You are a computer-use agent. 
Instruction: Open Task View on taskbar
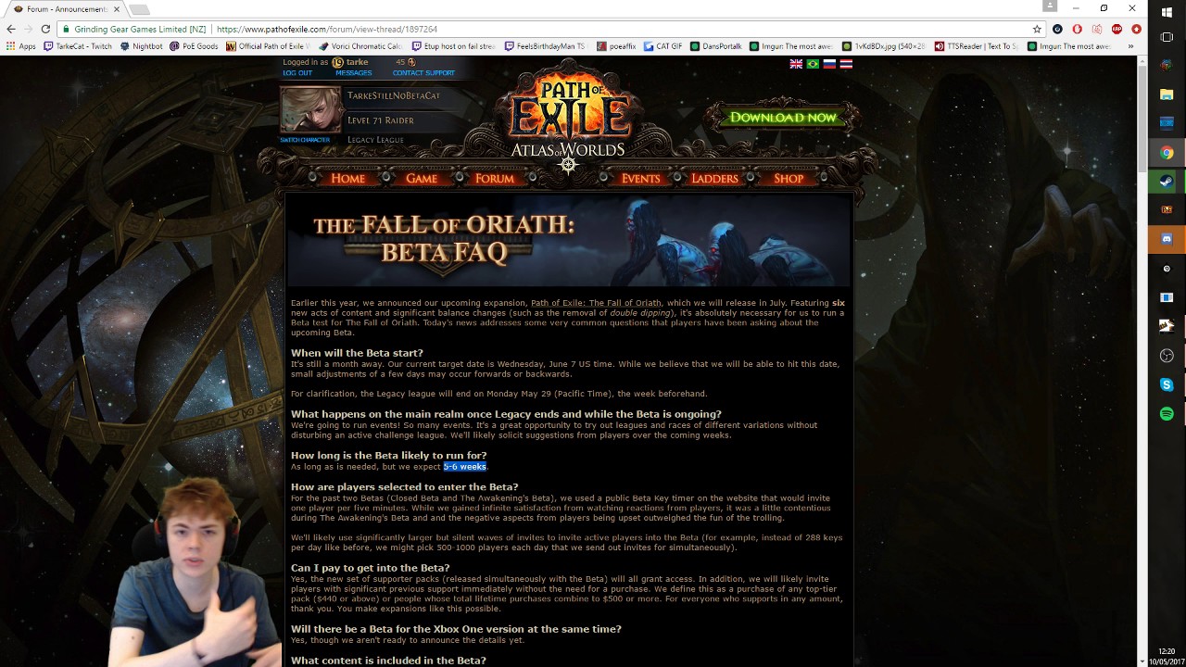[x=1167, y=37]
